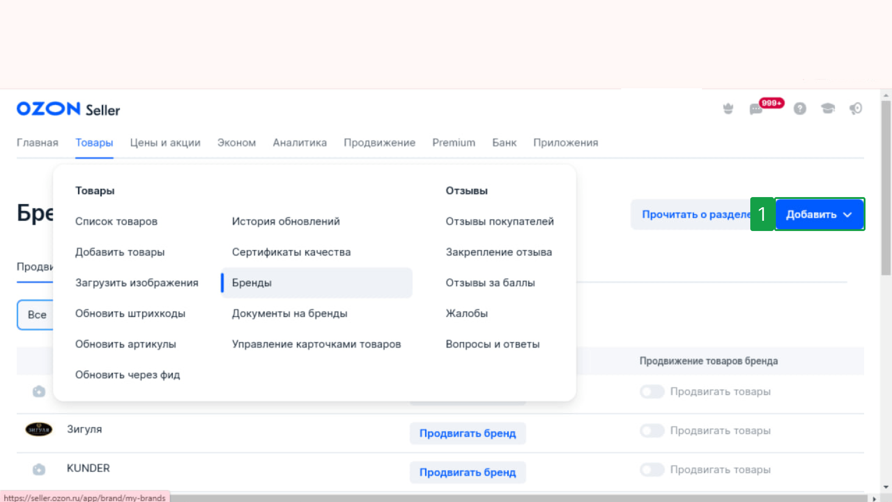Click Продвигать бренд for KUNDER

point(467,472)
